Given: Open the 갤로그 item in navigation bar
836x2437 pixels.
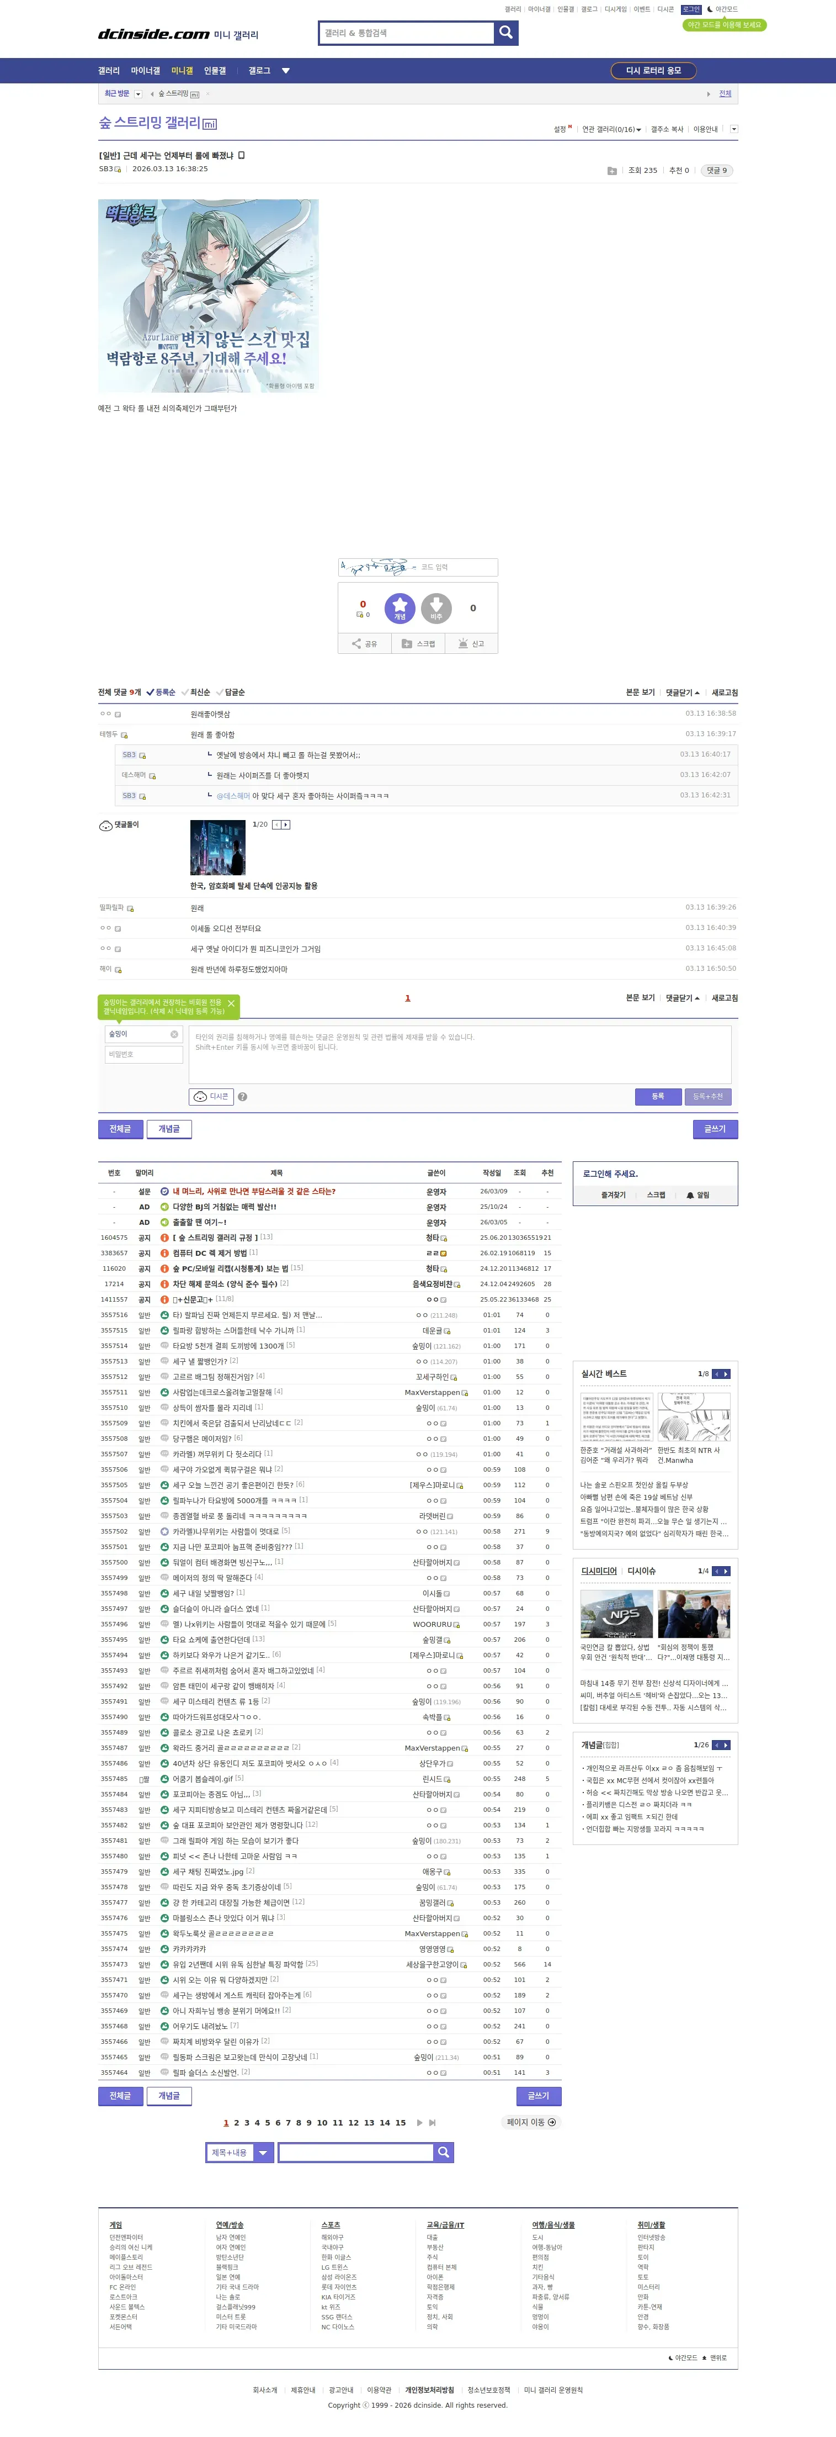Looking at the screenshot, I should pos(259,71).
